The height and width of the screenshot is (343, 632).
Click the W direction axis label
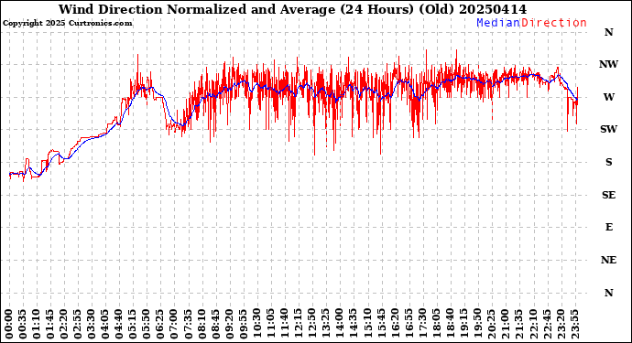coord(608,97)
